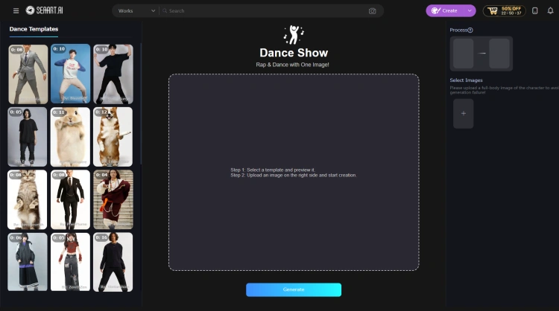Choose the standing cat template
The image size is (559, 311).
pyautogui.click(x=27, y=199)
